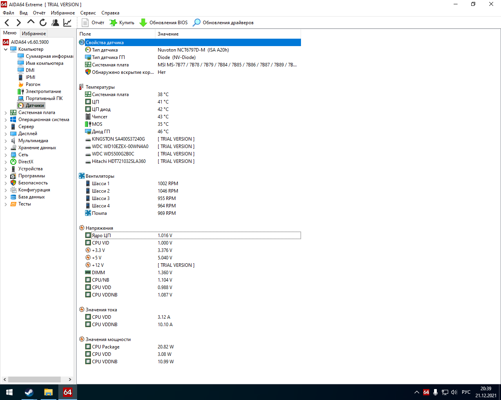The width and height of the screenshot is (501, 400).
Task: Open Обновления BIOS updates
Action: pyautogui.click(x=164, y=23)
